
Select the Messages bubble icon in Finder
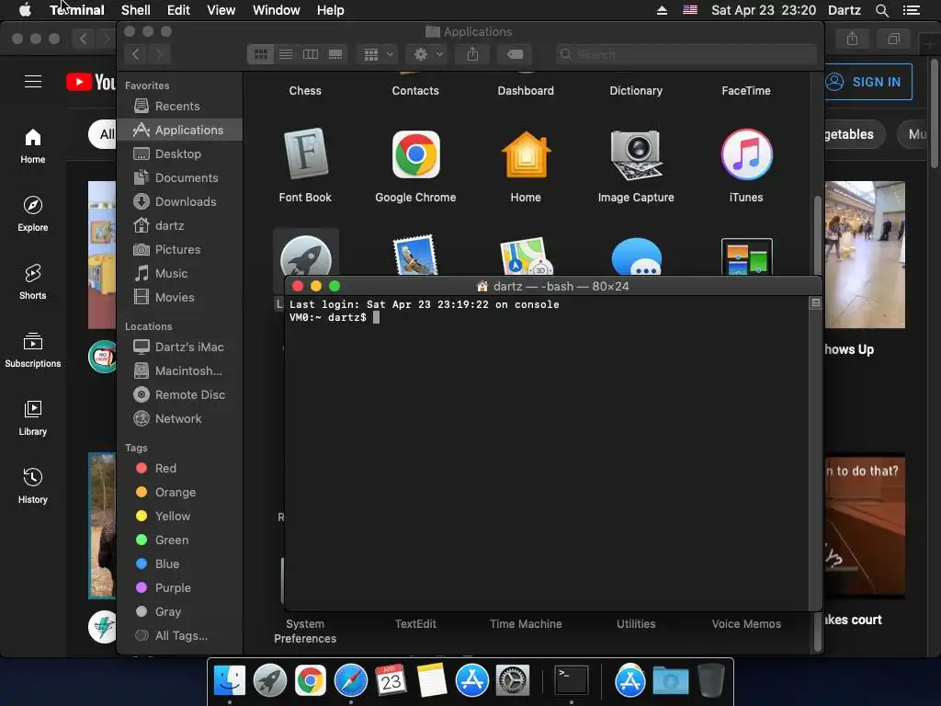[x=636, y=257]
